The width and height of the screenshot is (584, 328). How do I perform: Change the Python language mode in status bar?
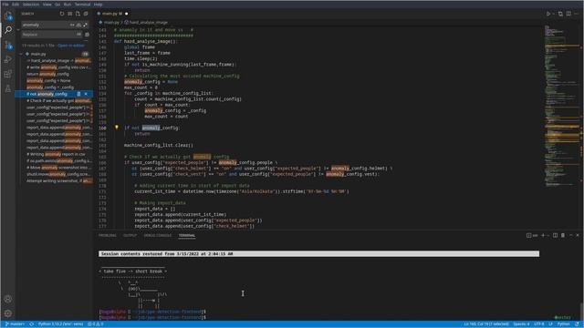coord(564,324)
